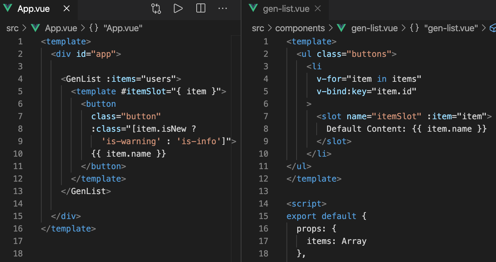Click props: key in gen-list.vue

pos(311,228)
